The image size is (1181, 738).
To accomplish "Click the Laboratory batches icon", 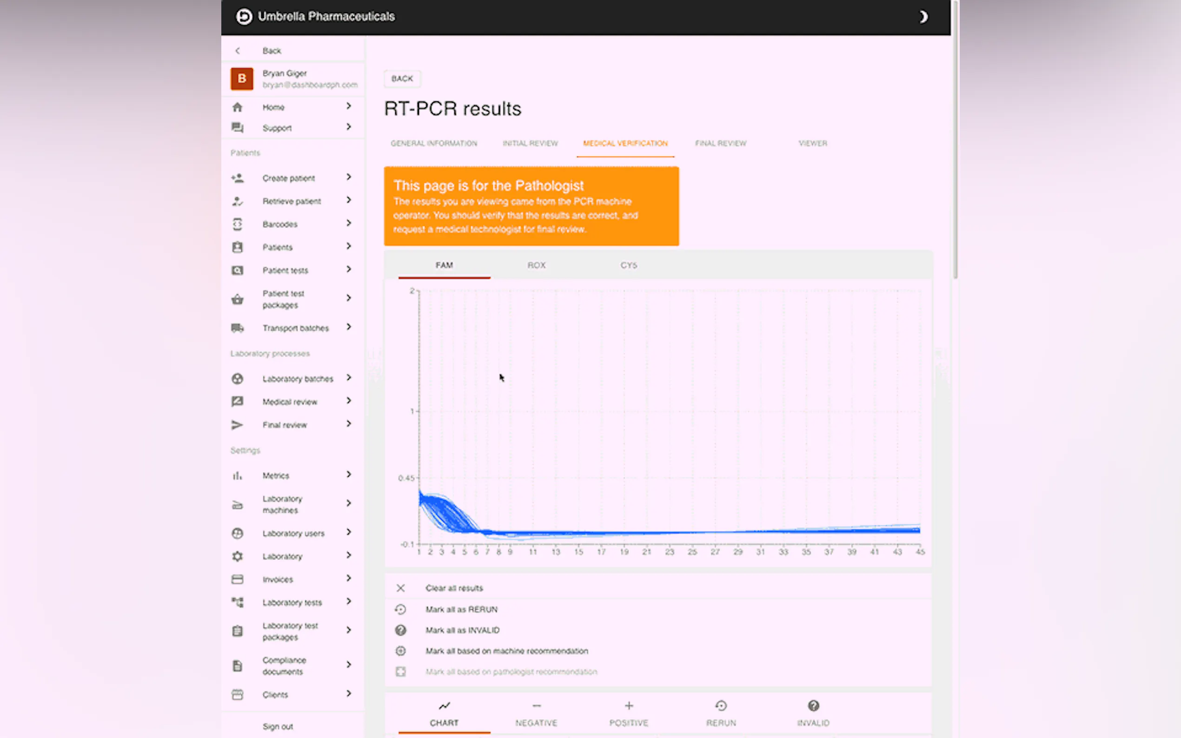I will pyautogui.click(x=237, y=379).
